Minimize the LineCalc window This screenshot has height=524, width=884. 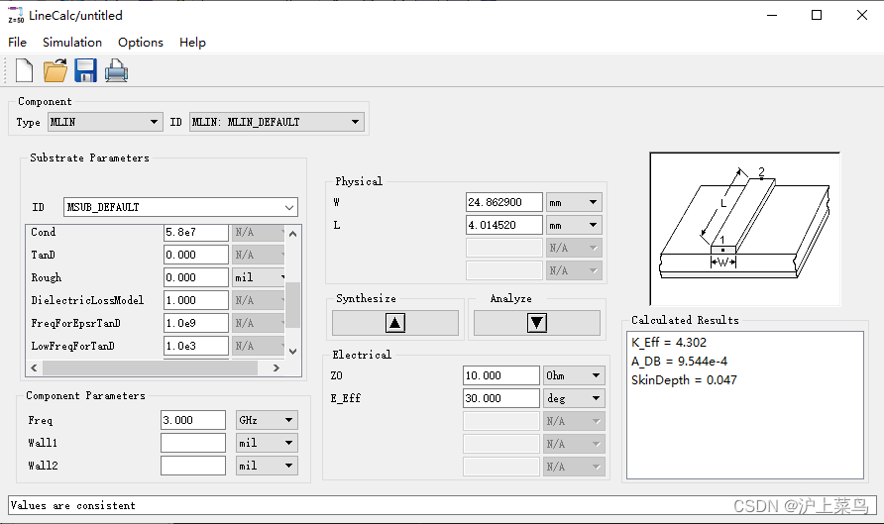pyautogui.click(x=772, y=15)
